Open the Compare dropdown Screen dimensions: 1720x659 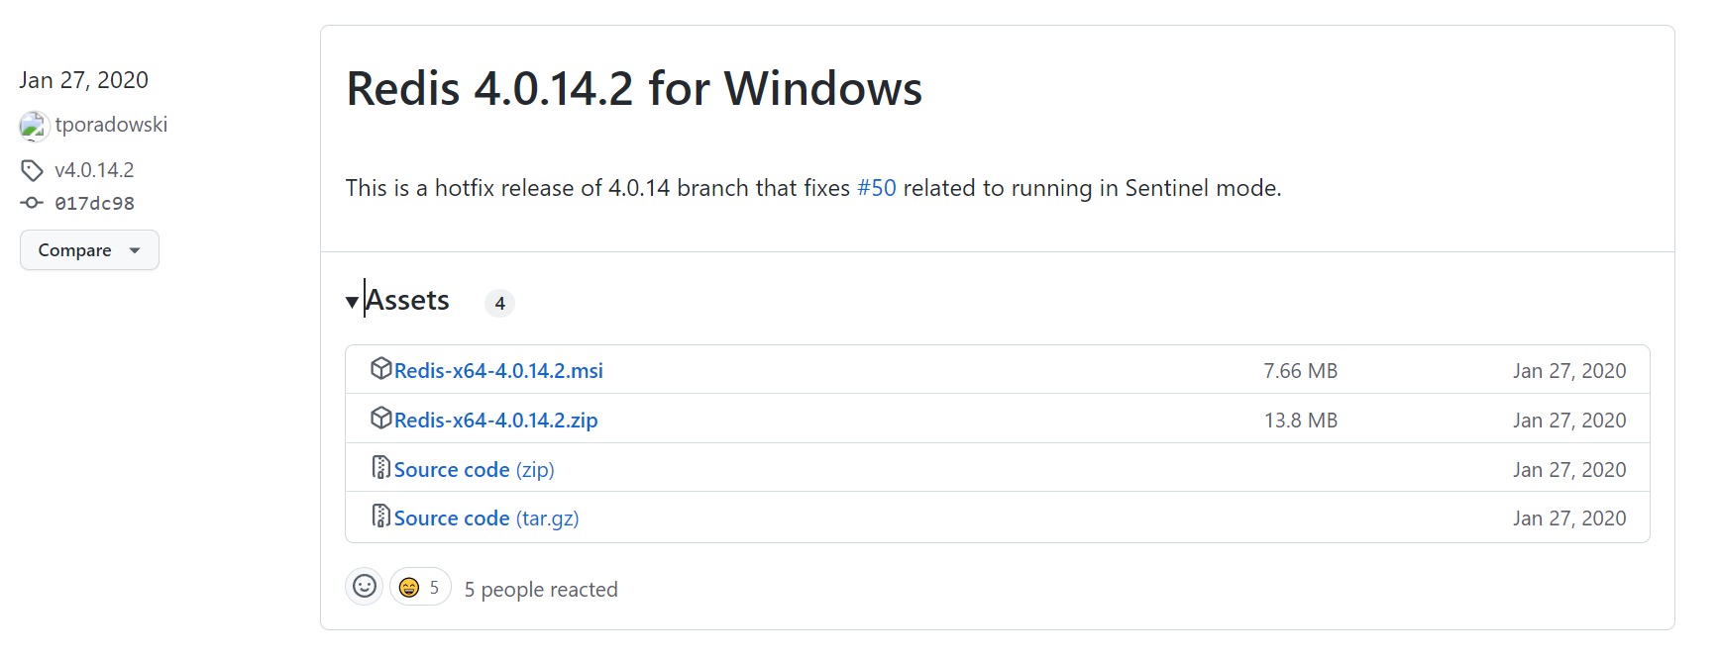click(x=89, y=250)
